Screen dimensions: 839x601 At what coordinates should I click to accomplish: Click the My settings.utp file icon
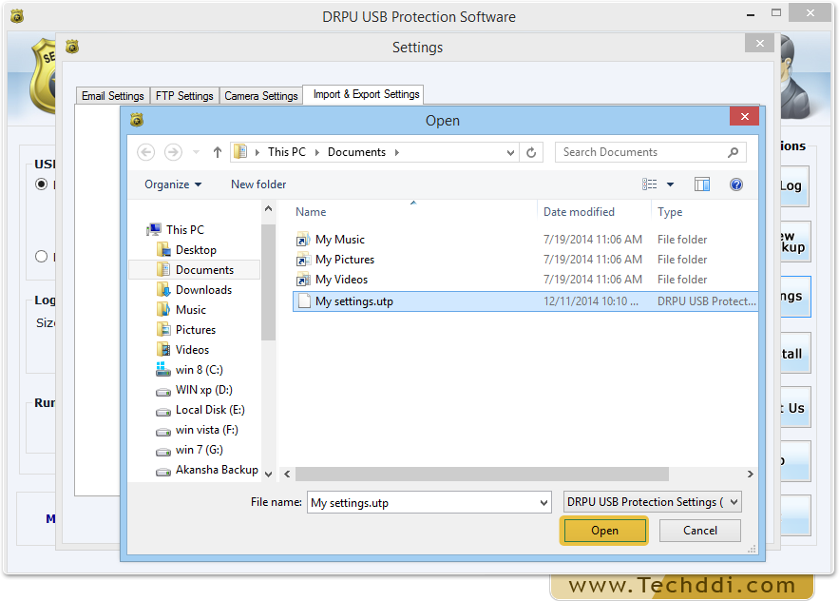[x=304, y=301]
